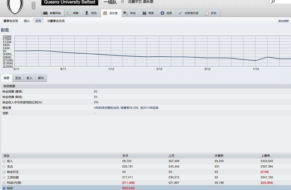
Task: Select the 收入 income row radio button
Action: (4, 161)
